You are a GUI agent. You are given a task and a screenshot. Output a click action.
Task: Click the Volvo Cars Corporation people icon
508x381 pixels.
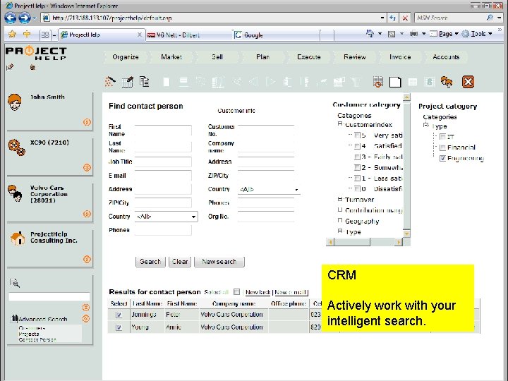15,193
